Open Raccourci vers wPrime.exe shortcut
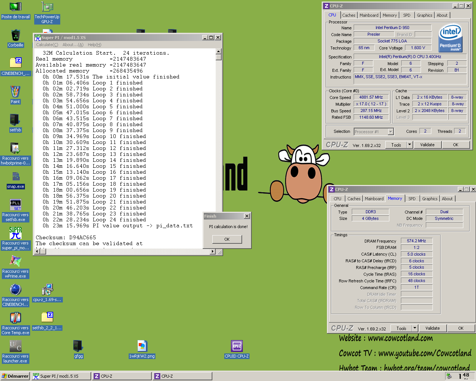This screenshot has height=381, width=476. point(15,267)
